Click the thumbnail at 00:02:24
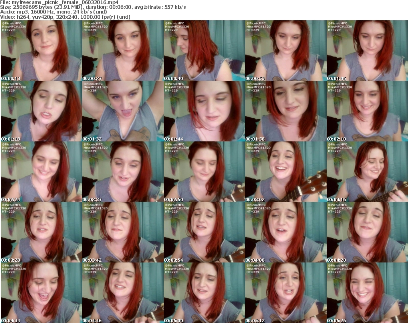The height and width of the screenshot is (323, 409). tap(41, 172)
